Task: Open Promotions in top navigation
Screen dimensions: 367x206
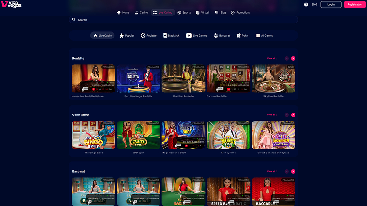Action: [x=240, y=12]
